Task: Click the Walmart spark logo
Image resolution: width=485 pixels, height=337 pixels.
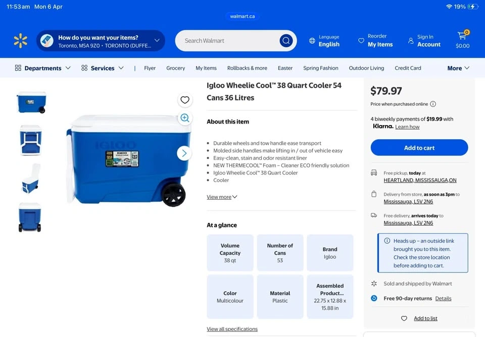Action: pyautogui.click(x=20, y=41)
